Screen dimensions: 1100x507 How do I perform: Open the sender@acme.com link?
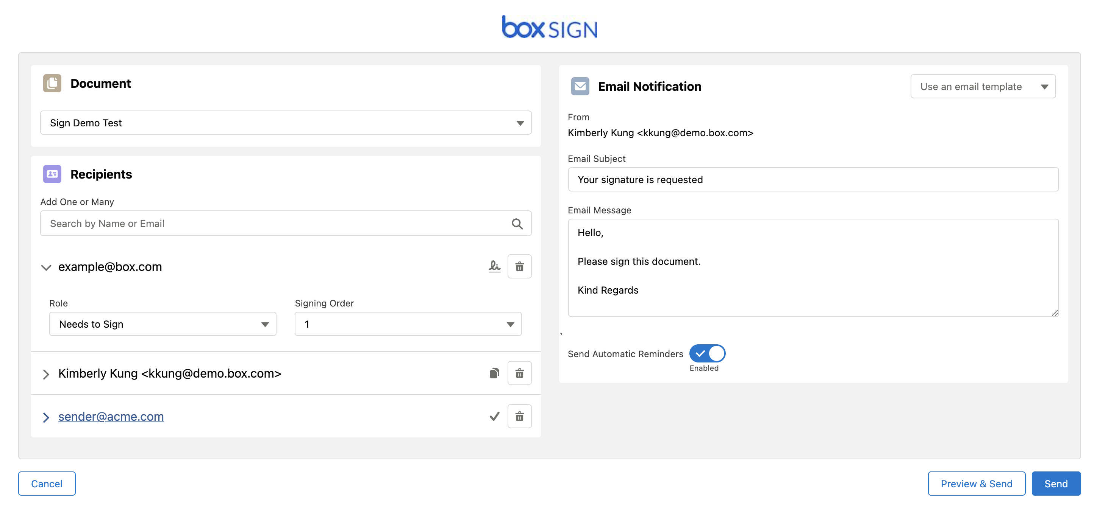(111, 416)
